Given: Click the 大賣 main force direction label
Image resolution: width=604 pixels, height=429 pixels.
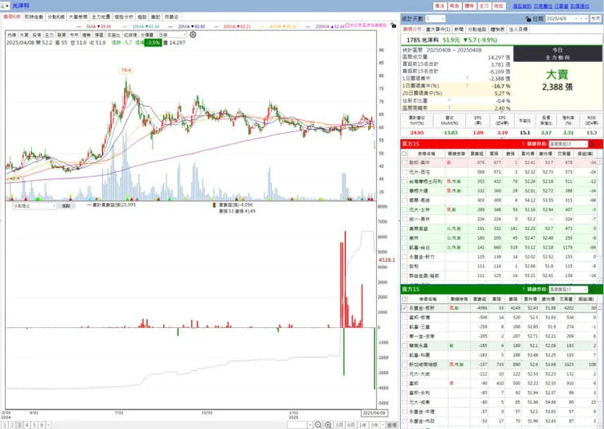Looking at the screenshot, I should pos(557,74).
